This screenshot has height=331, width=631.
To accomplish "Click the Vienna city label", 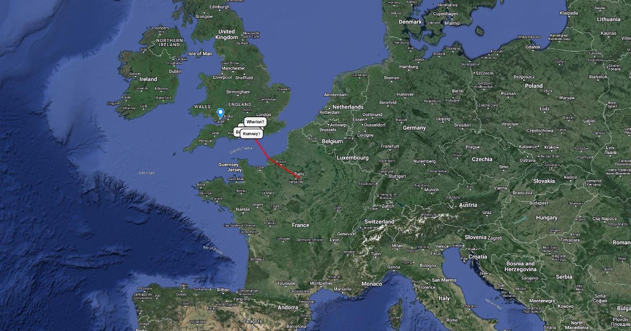I will 501,188.
